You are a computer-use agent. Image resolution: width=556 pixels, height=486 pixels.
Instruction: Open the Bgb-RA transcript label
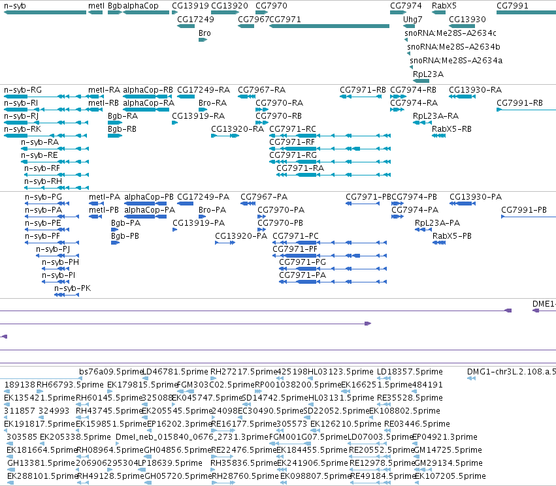click(123, 116)
